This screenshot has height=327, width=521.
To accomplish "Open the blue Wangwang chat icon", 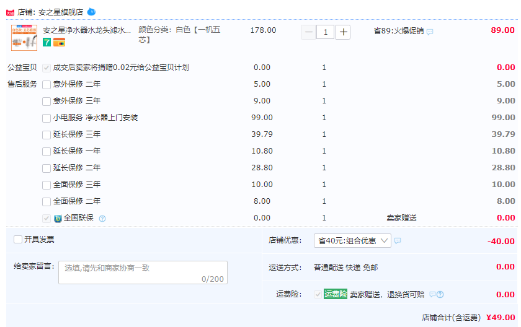I will click(91, 12).
